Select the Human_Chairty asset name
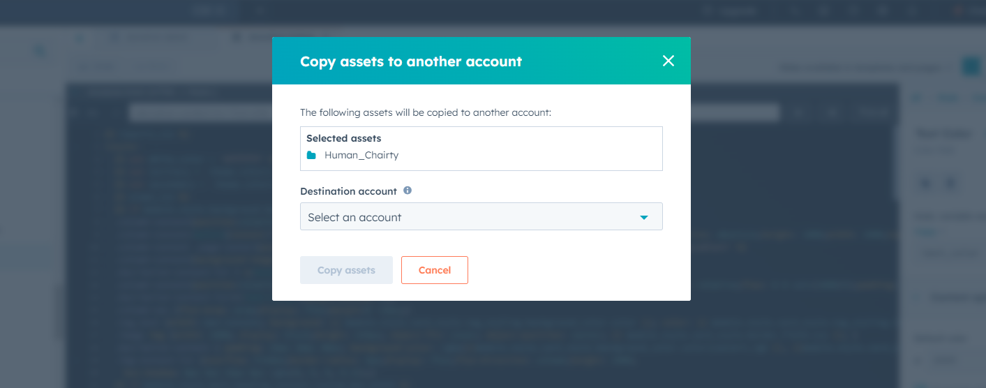 click(361, 155)
